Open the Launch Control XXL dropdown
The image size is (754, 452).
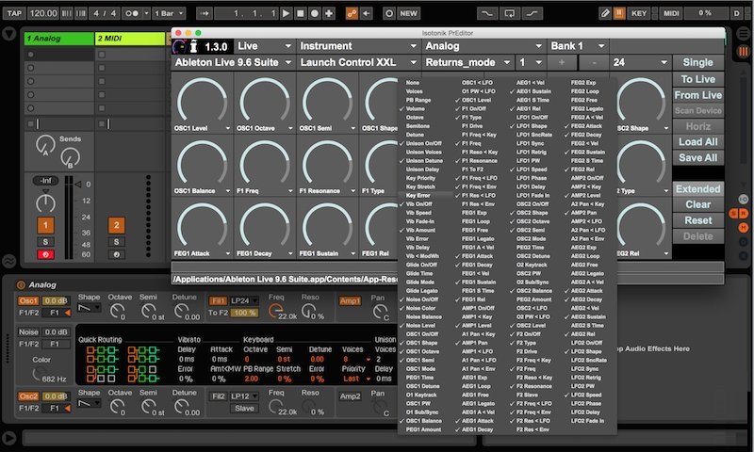click(x=358, y=62)
